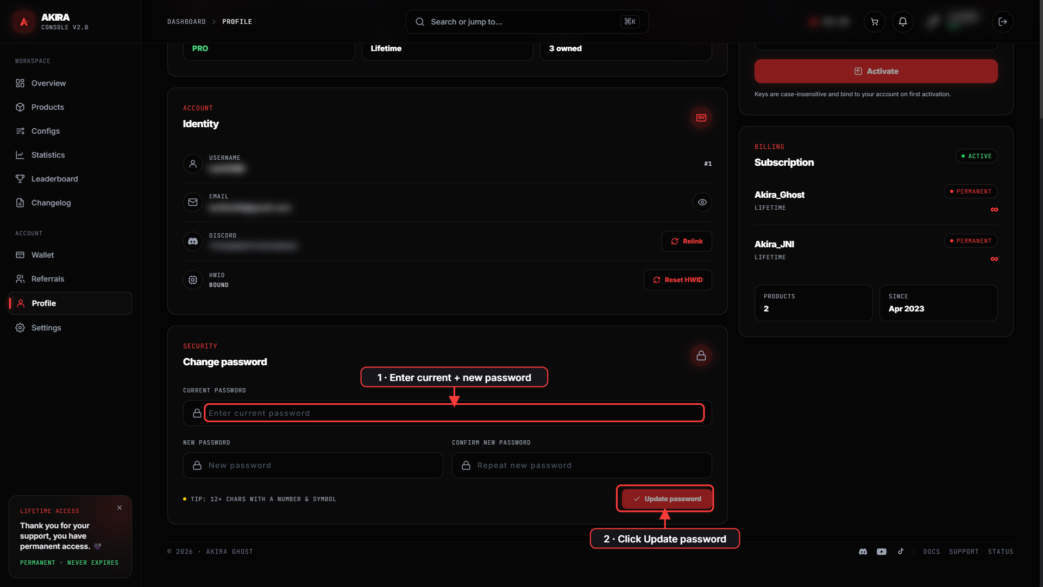The width and height of the screenshot is (1043, 587).
Task: Go to Dashboard breadcrumb
Action: tap(186, 22)
